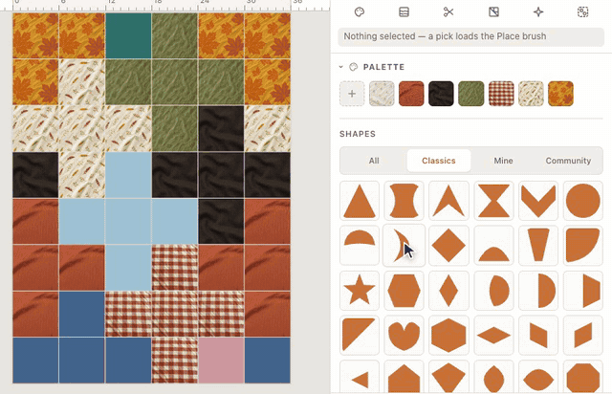612x394 pixels.
Task: Open the stacked layers panel icon
Action: pyautogui.click(x=404, y=12)
